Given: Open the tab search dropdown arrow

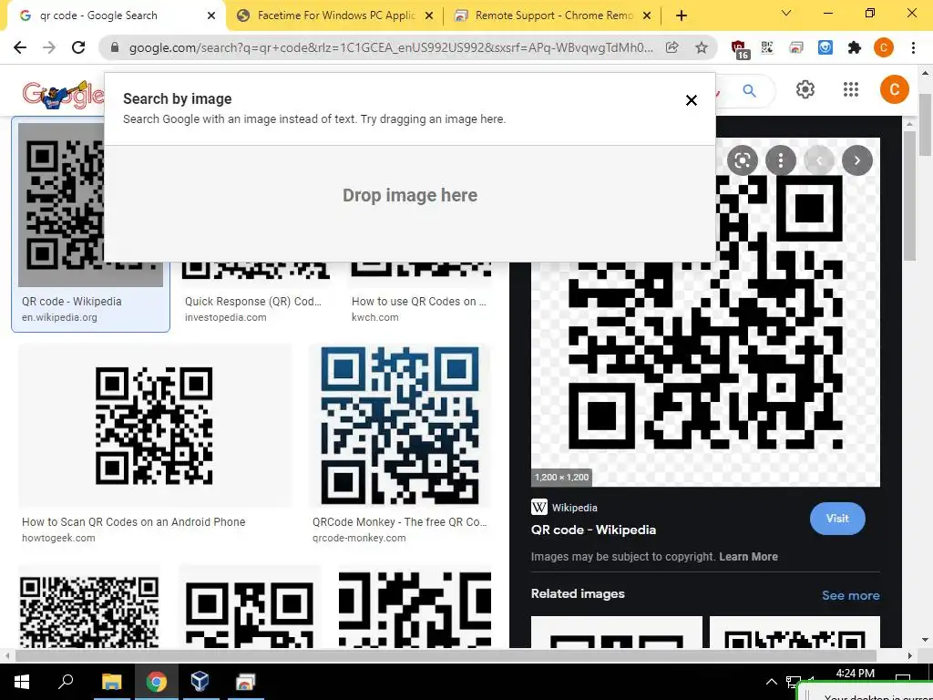Looking at the screenshot, I should 786,13.
